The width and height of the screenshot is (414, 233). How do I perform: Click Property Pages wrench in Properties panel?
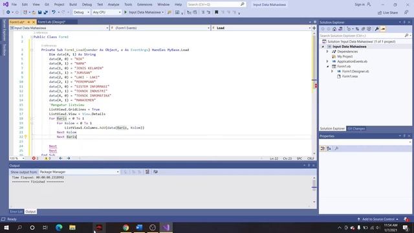(336, 148)
